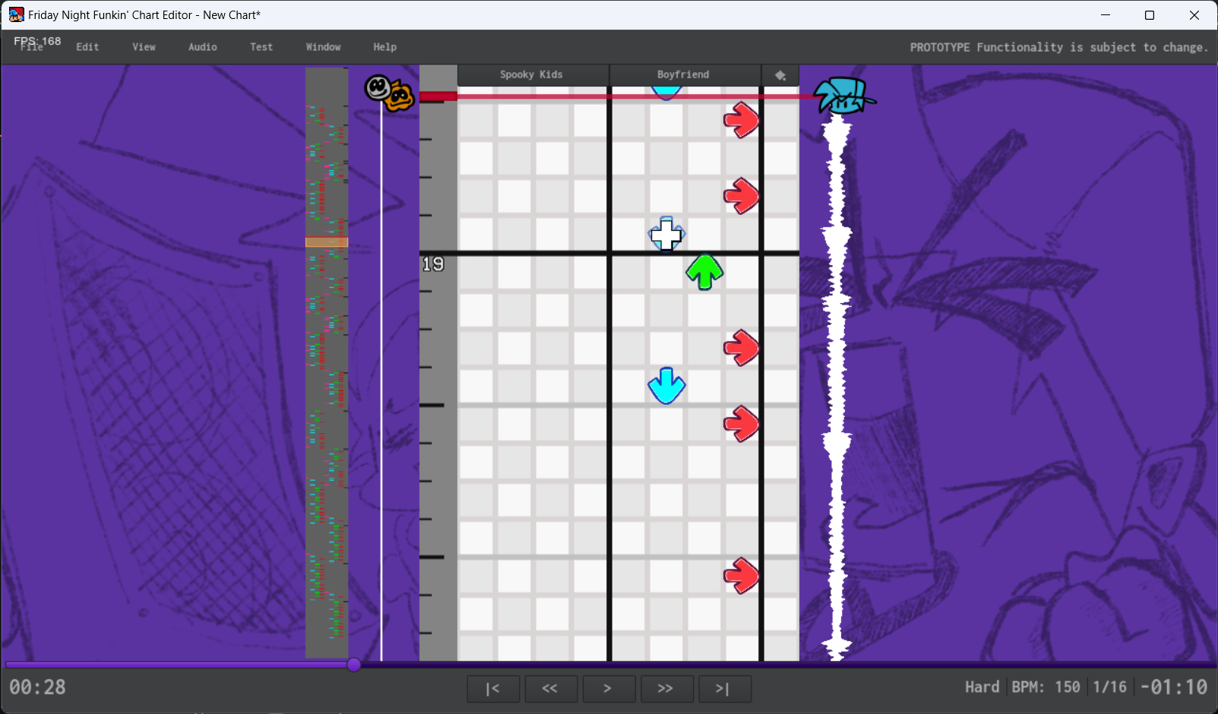Click the -01:10 remaining time
The height and width of the screenshot is (714, 1218).
coord(1174,687)
